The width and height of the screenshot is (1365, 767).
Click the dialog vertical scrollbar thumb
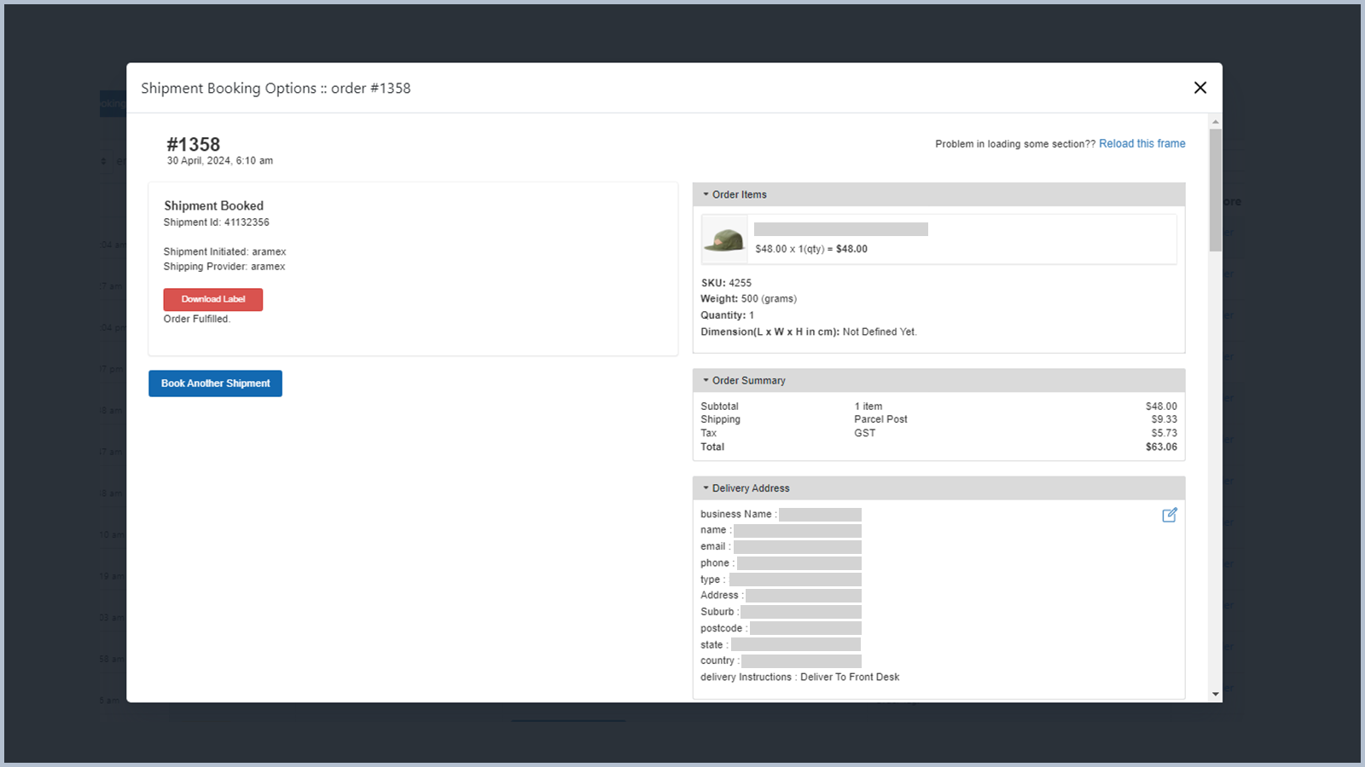[x=1216, y=190]
